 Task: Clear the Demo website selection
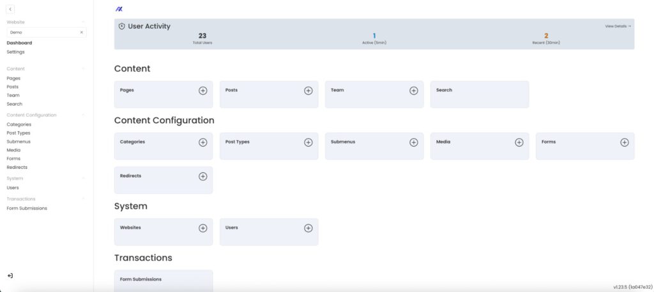tap(81, 32)
